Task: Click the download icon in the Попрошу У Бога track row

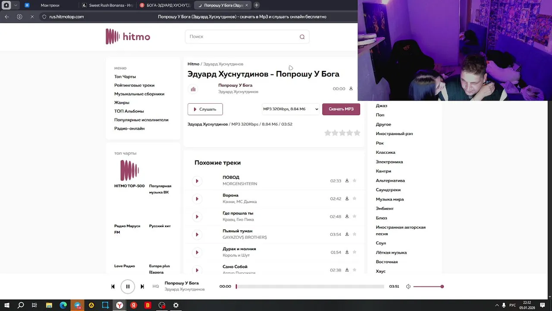Action: [x=351, y=89]
